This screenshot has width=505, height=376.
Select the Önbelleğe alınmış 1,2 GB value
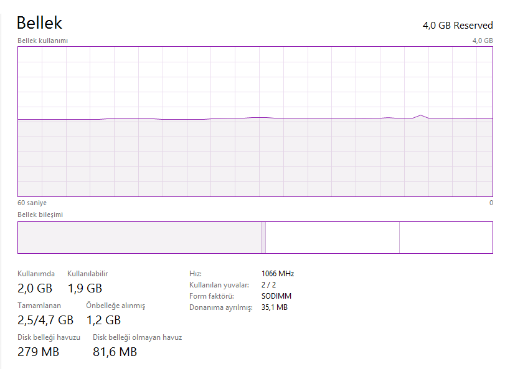click(103, 320)
